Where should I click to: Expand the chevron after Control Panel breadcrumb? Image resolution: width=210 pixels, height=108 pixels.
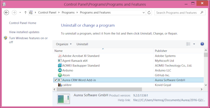tap(59, 12)
